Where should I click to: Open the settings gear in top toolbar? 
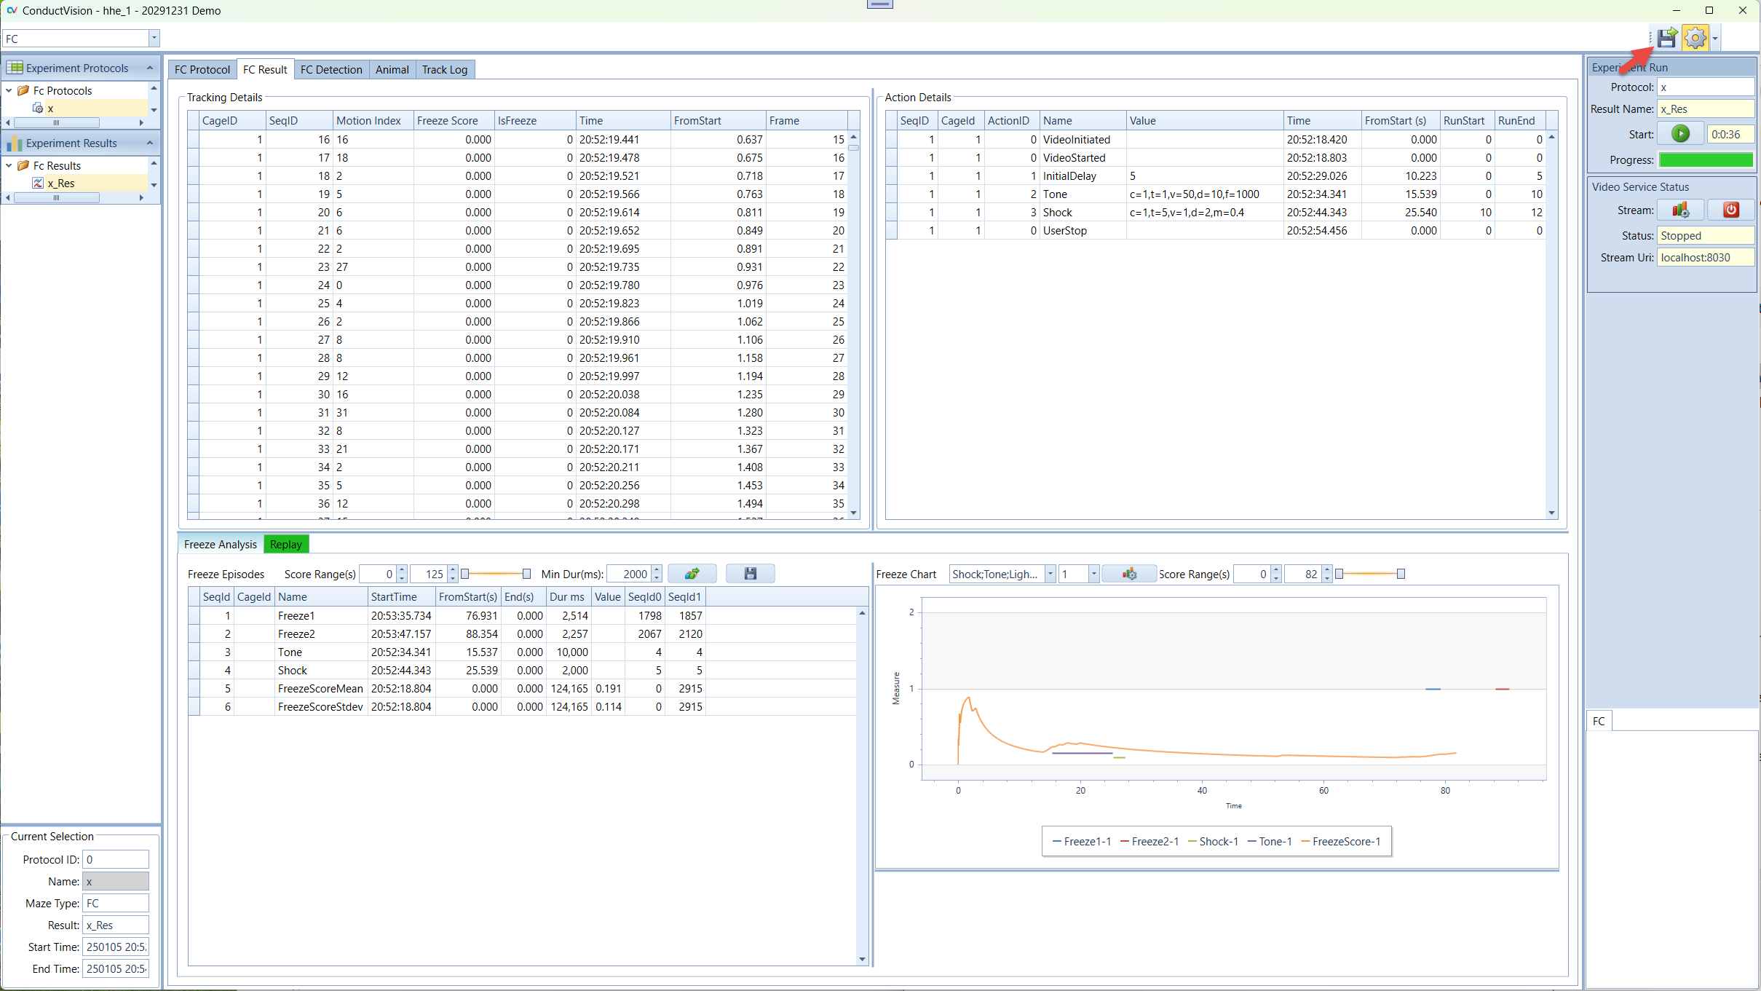coord(1695,38)
